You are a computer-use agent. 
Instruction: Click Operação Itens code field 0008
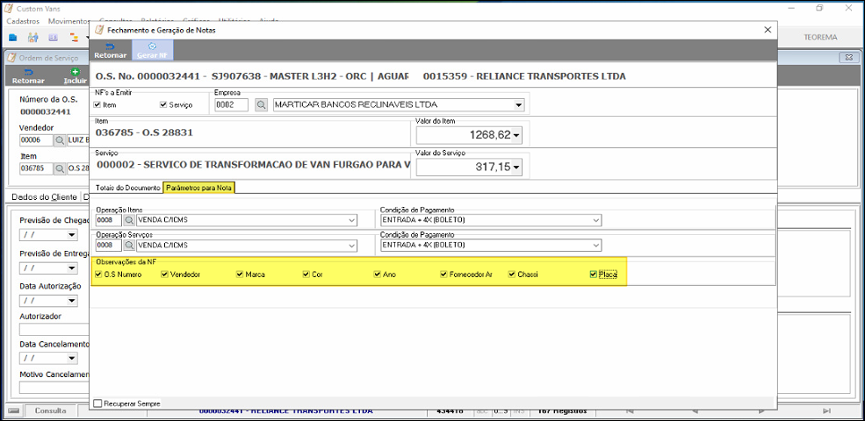coord(109,220)
